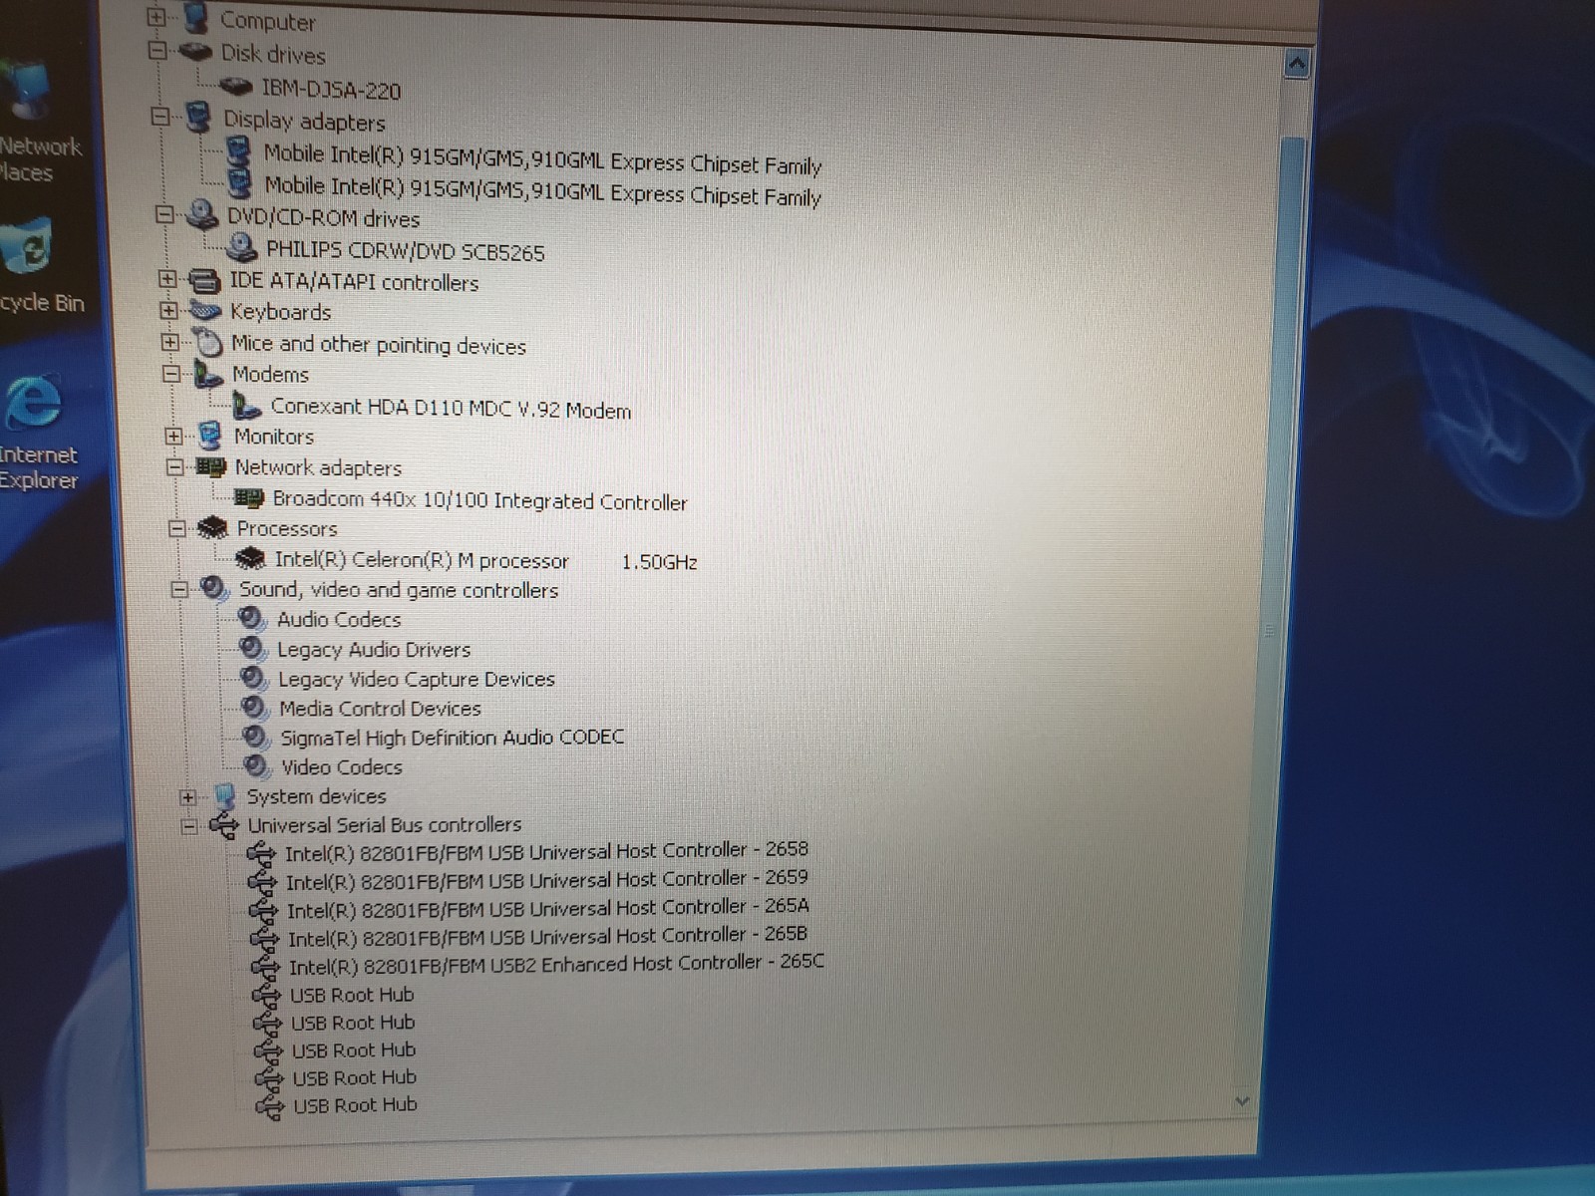Expand Mice and other pointing devices
The height and width of the screenshot is (1196, 1595).
pos(170,342)
